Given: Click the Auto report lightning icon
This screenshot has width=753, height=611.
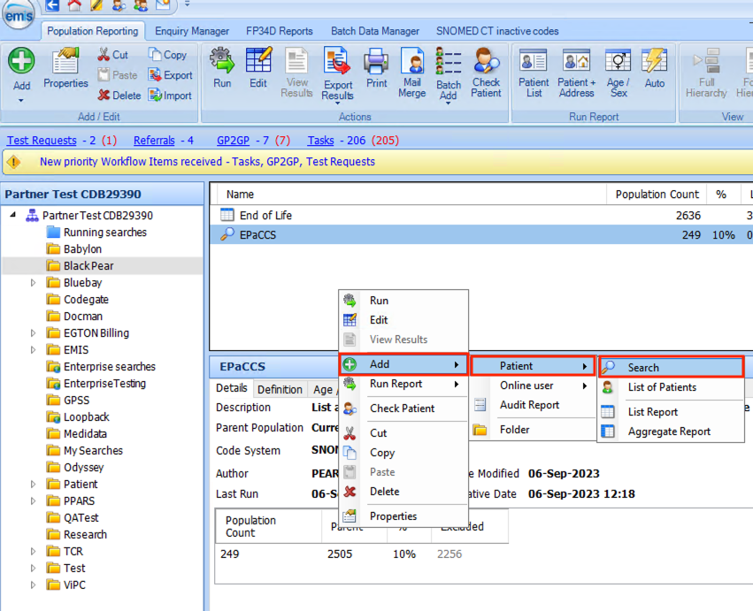Looking at the screenshot, I should click(655, 60).
